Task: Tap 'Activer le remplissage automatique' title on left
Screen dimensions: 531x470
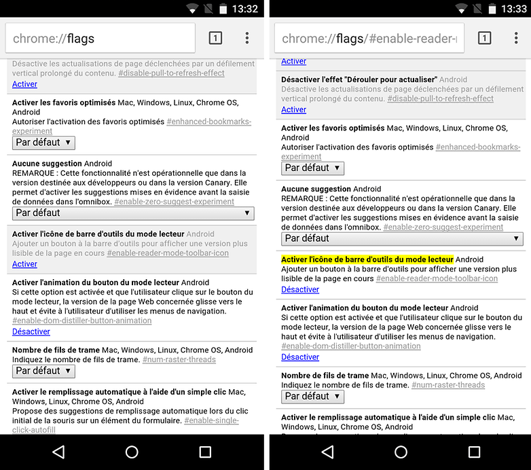Action: coord(119,392)
